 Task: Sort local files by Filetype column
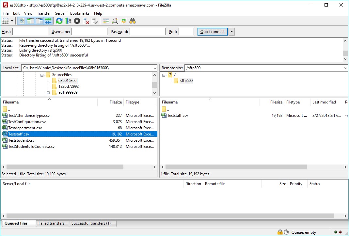140,102
